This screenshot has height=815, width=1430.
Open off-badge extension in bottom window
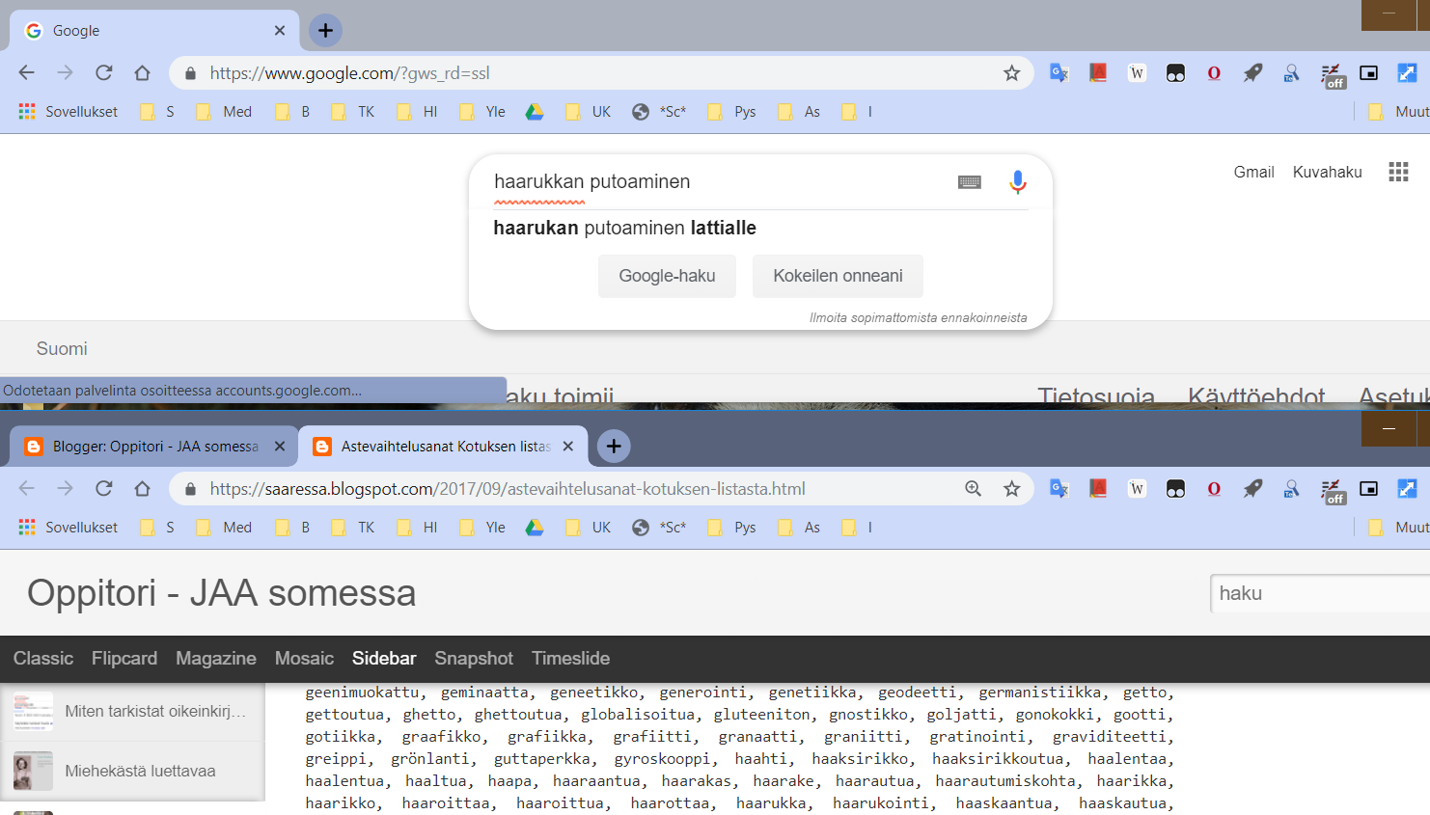pyautogui.click(x=1332, y=490)
